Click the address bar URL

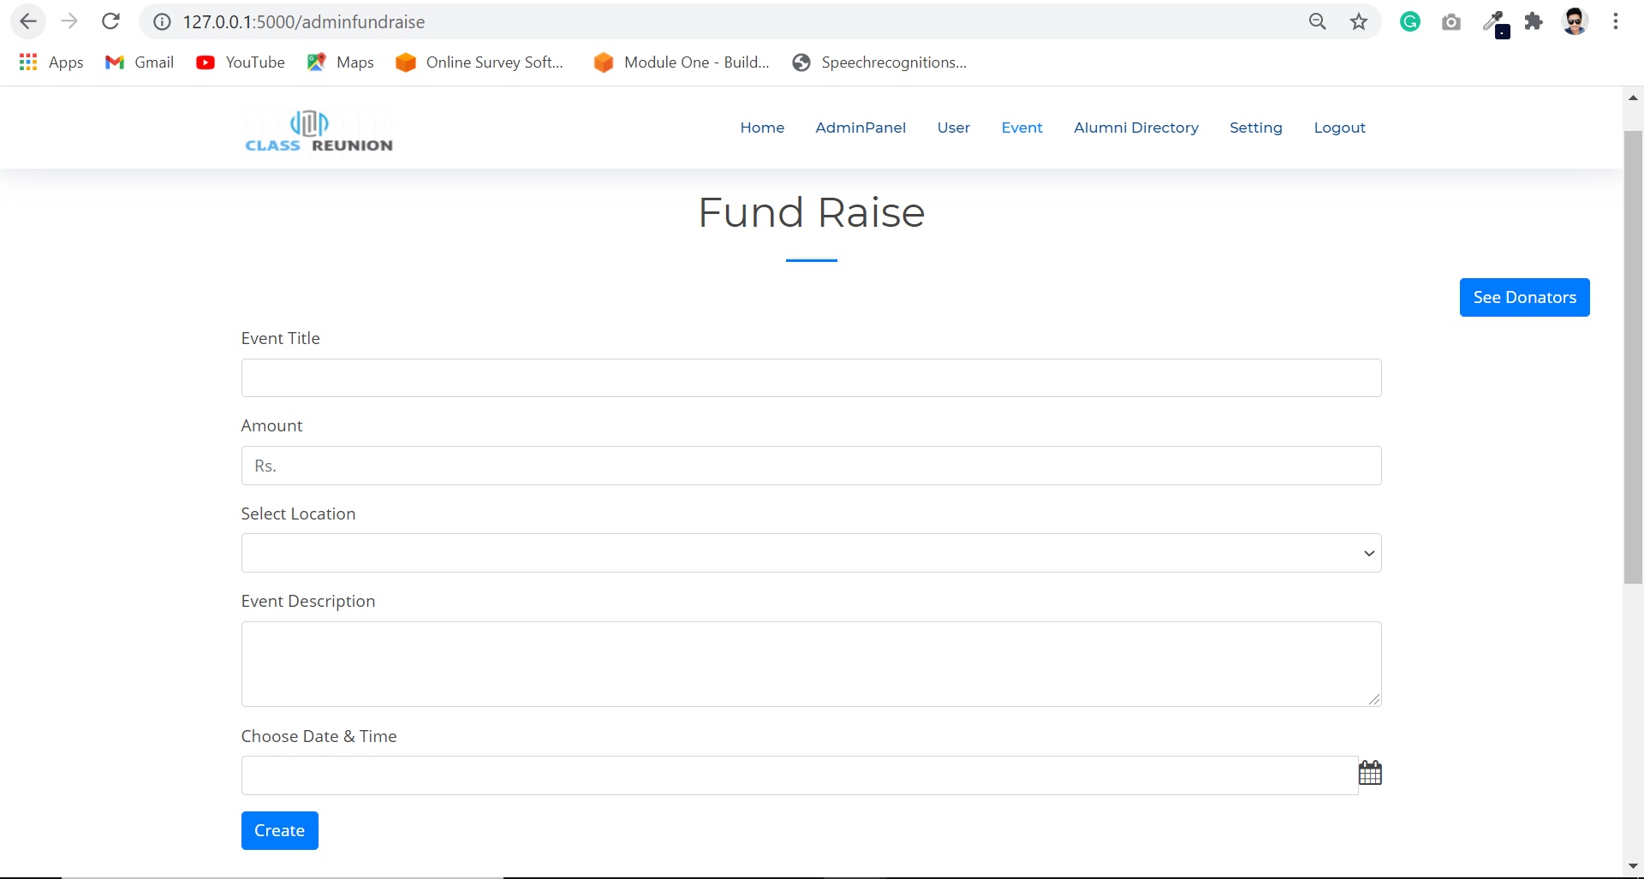point(304,22)
